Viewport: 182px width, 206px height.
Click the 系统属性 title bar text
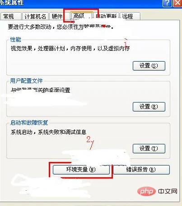click(12, 3)
